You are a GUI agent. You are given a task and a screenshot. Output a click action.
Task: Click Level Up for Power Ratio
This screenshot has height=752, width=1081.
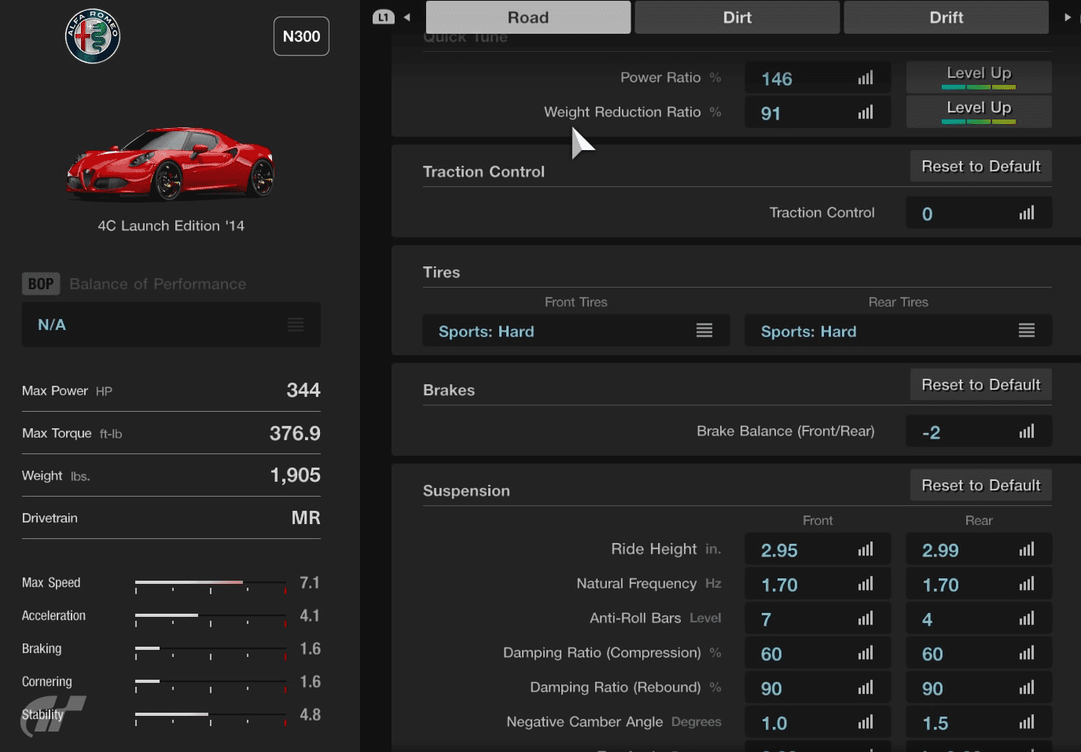pos(979,77)
